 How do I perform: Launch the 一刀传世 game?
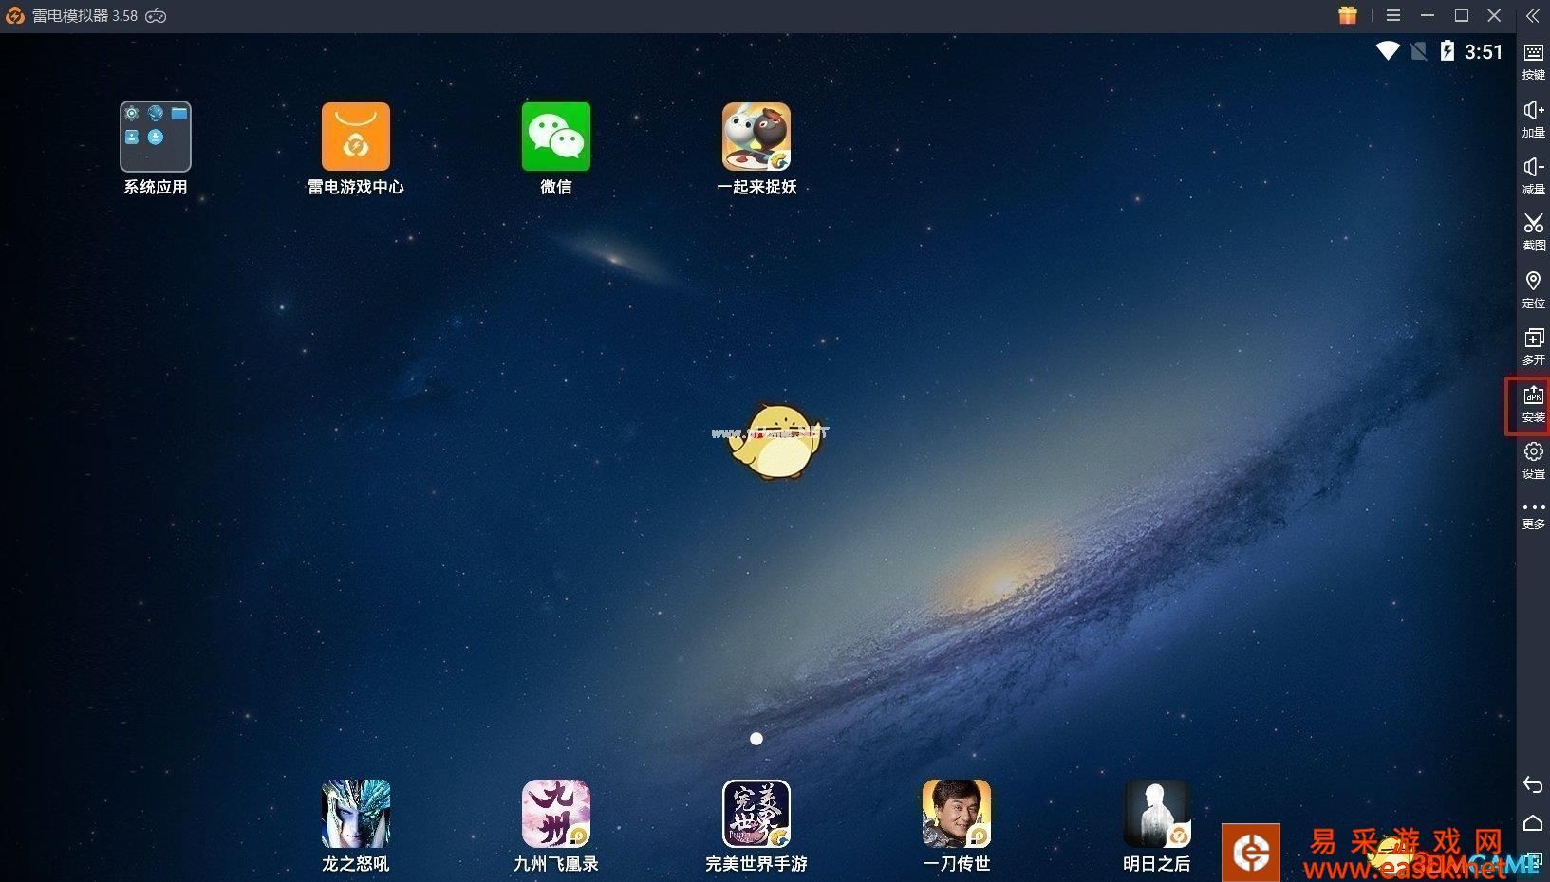[957, 814]
